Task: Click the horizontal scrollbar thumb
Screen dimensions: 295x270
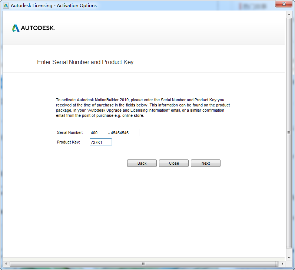Action: click(x=143, y=264)
